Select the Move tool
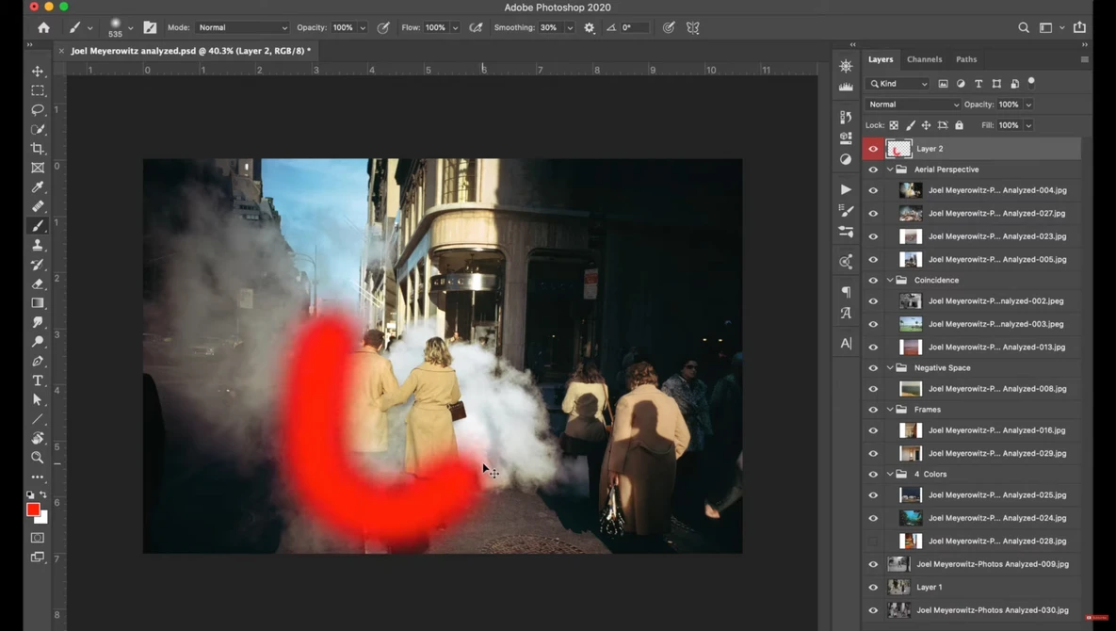 (38, 72)
